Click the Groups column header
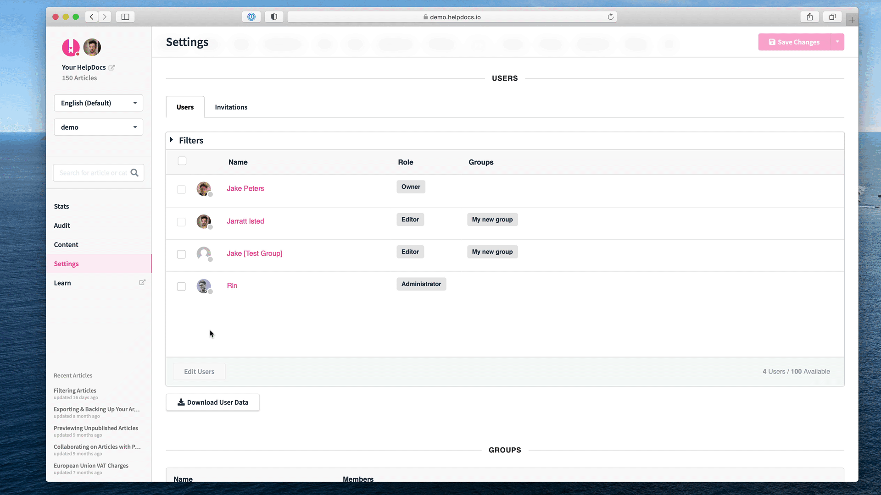The width and height of the screenshot is (881, 495). point(481,162)
